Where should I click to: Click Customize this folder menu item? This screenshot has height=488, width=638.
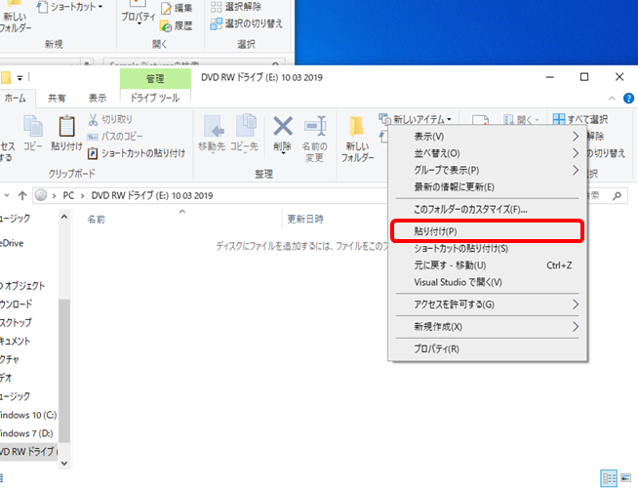(488, 210)
